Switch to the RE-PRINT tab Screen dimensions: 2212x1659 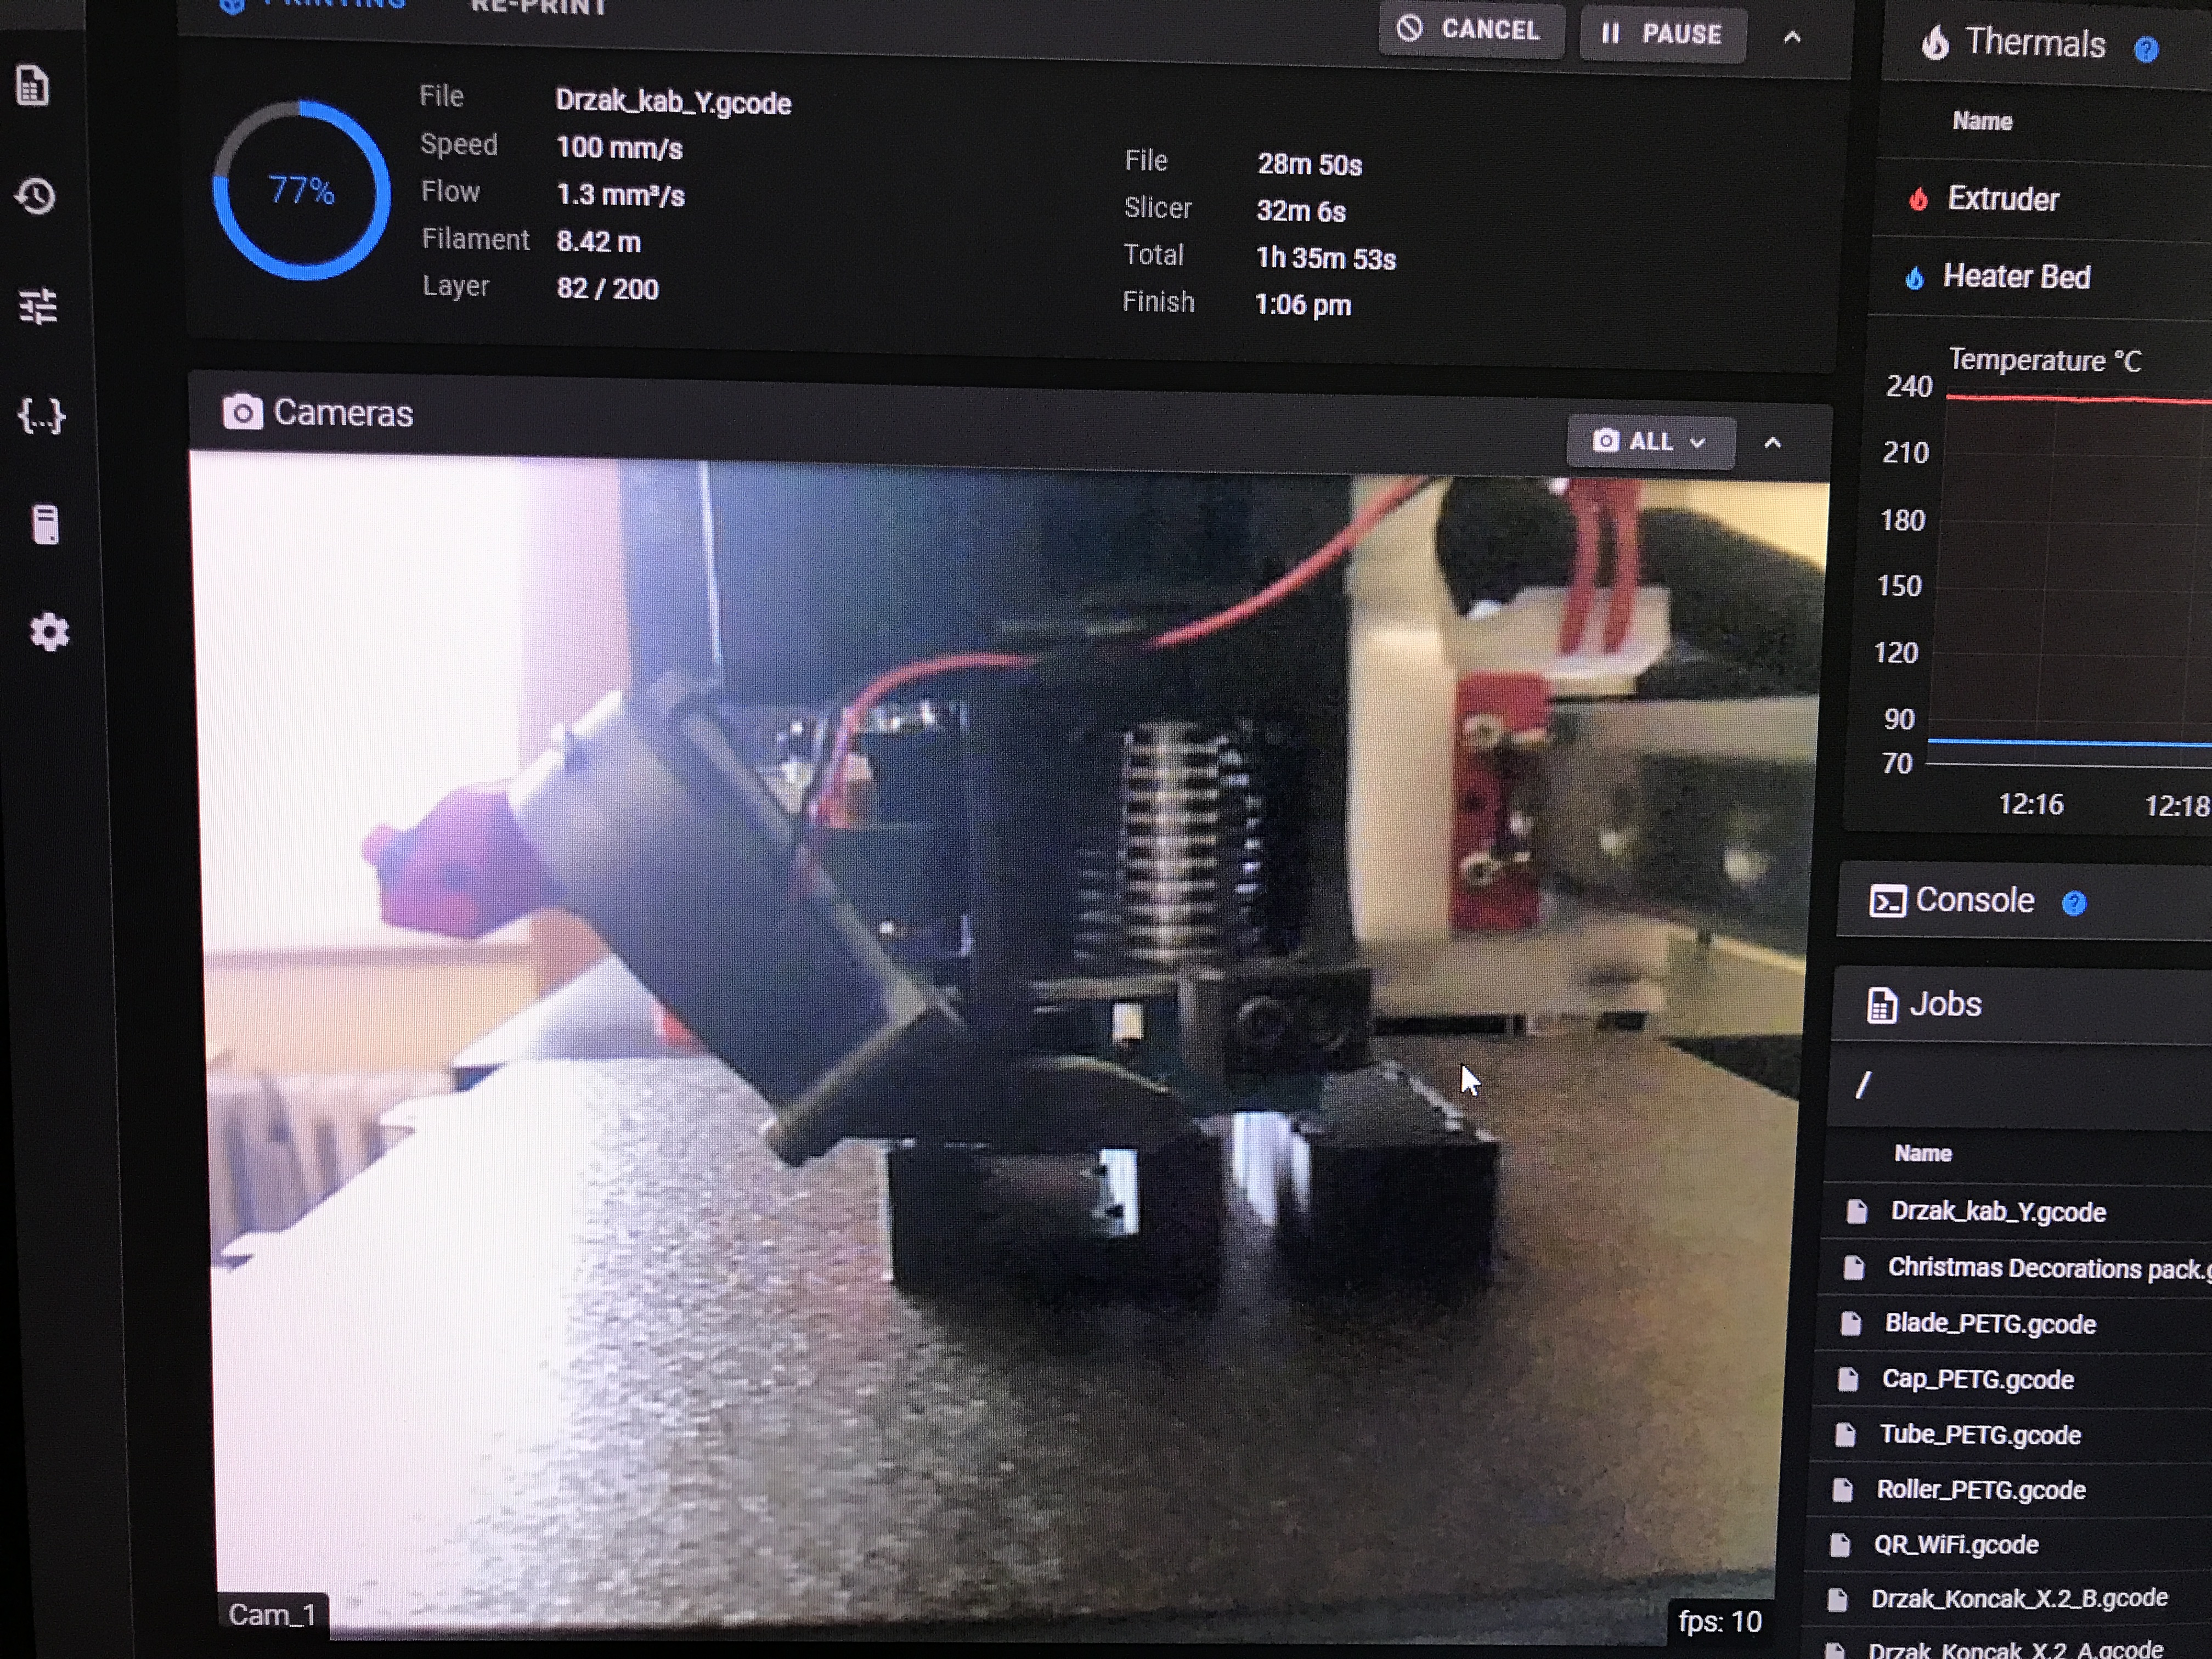pos(538,8)
